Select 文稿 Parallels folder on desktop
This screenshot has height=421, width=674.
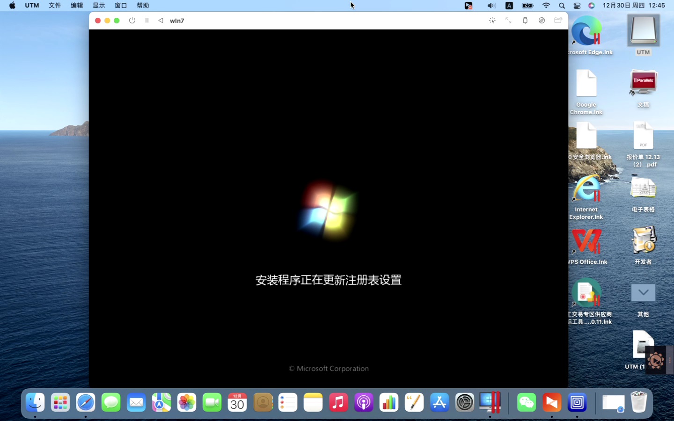pos(643,83)
